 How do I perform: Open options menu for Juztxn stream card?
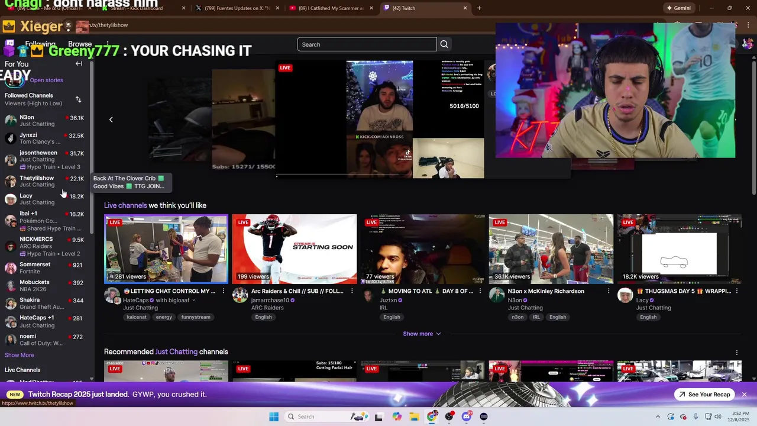(x=480, y=291)
